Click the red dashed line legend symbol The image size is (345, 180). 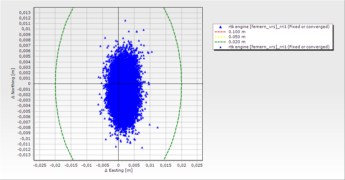pyautogui.click(x=220, y=32)
